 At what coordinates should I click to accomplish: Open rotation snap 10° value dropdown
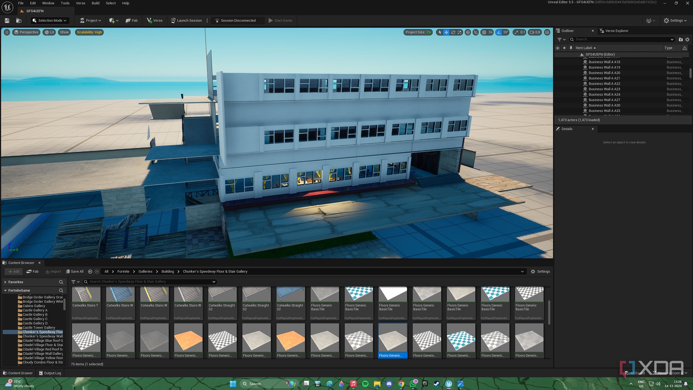click(506, 32)
